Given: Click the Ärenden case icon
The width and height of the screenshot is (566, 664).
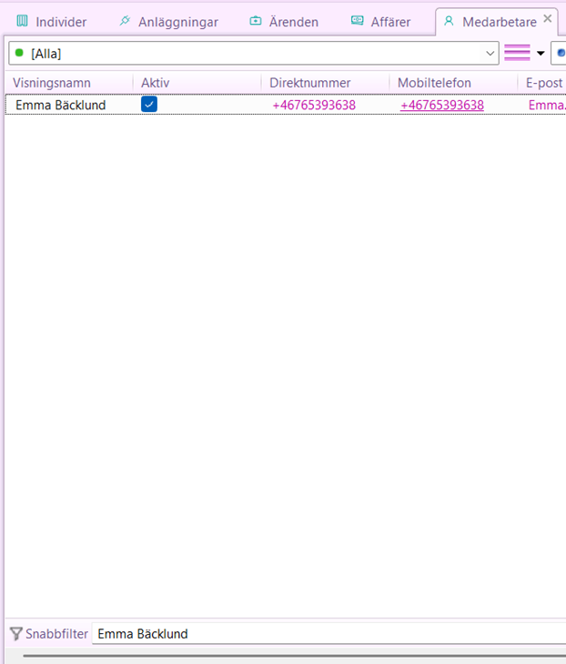Looking at the screenshot, I should tap(255, 21).
